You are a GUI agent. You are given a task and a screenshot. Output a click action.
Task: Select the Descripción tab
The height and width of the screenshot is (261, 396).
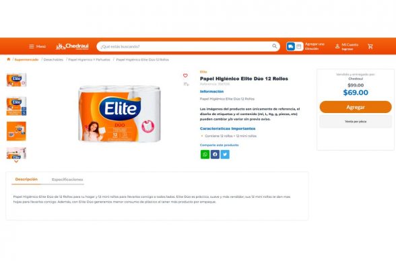pyautogui.click(x=26, y=180)
